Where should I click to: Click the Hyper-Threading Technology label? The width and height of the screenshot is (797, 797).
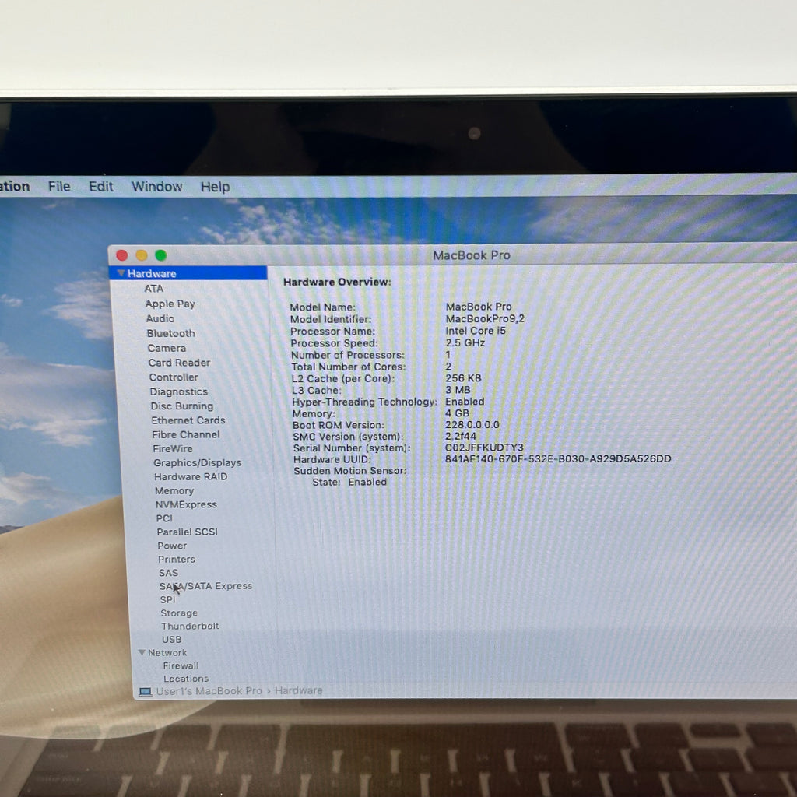click(364, 402)
